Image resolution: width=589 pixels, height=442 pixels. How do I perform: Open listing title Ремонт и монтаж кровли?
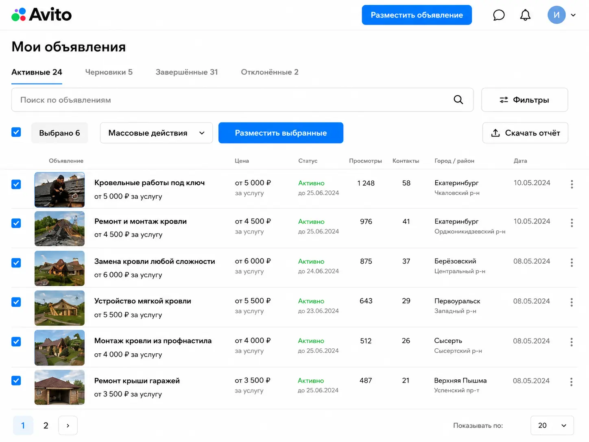pos(140,221)
